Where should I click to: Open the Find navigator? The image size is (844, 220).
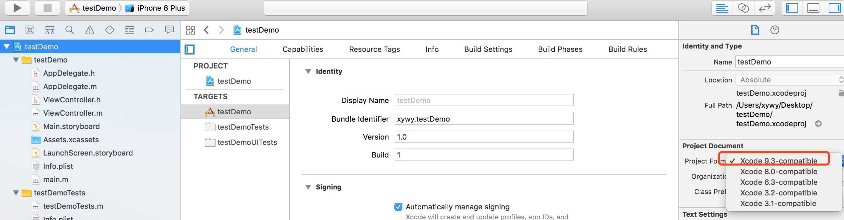click(70, 30)
